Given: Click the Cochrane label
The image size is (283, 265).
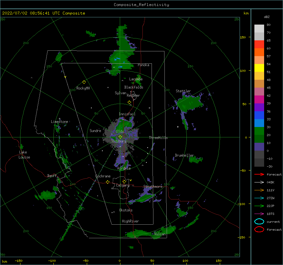Looking at the screenshot, I should coord(103,176).
